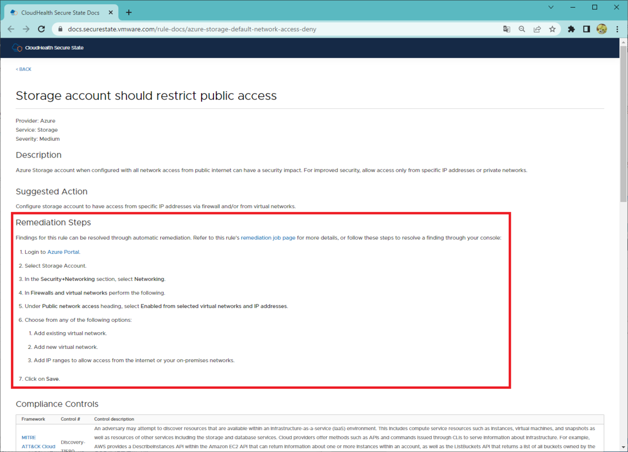
Task: Reload the page with refresh icon
Action: coord(42,29)
